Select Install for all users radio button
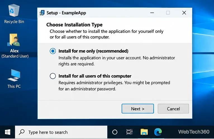Image resolution: width=214 pixels, height=139 pixels. [x=53, y=76]
